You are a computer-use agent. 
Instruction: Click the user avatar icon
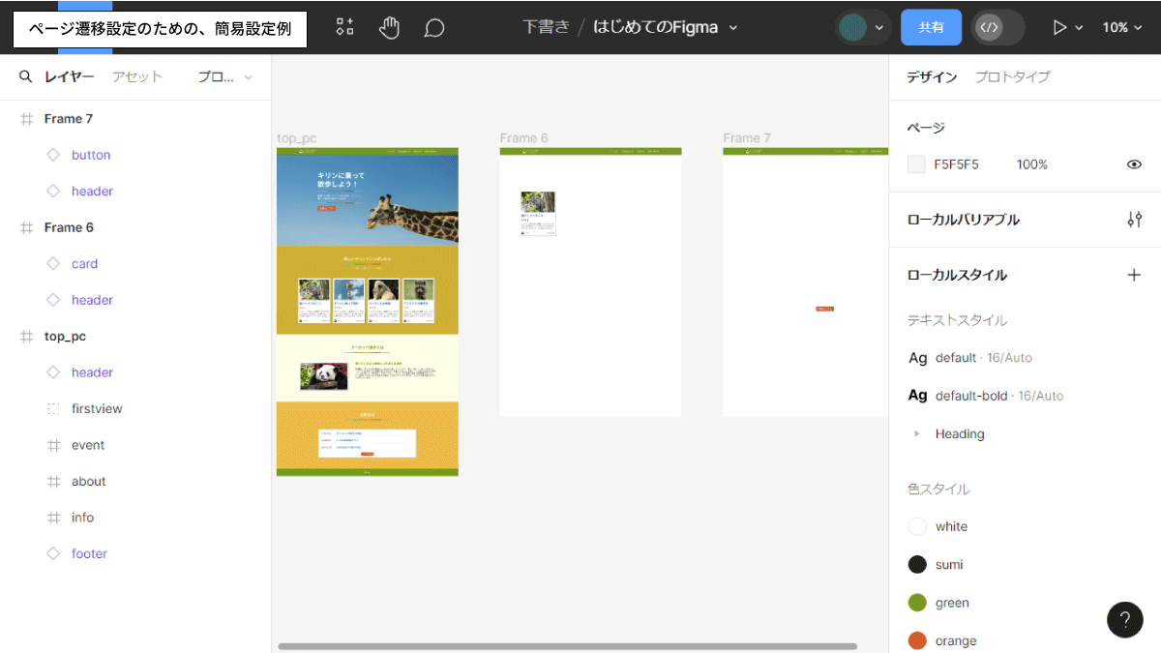(852, 27)
